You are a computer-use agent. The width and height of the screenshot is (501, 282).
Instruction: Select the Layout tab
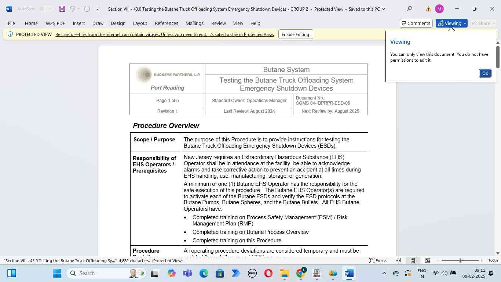140,23
